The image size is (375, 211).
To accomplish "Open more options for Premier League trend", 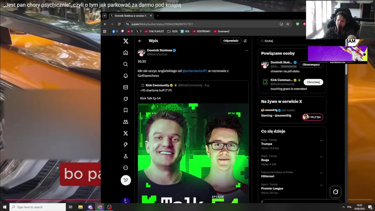I will (321, 185).
